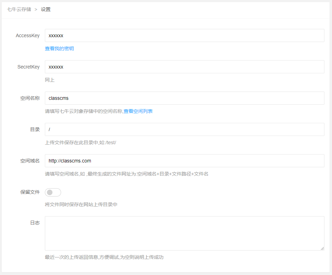Click the 保留文件 label
Screen dimensions: 332x275
(x=30, y=192)
